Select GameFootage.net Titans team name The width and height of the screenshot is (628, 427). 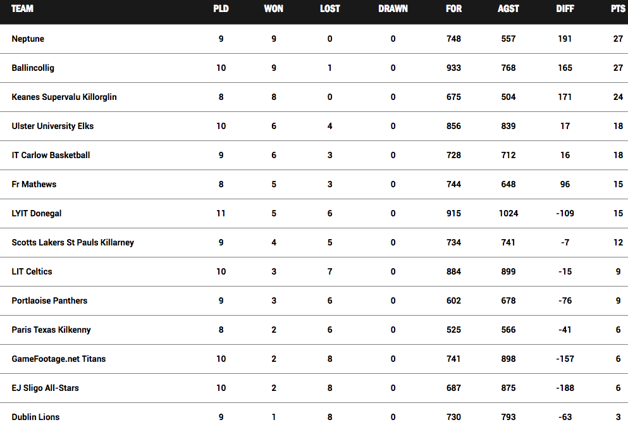[x=59, y=359]
